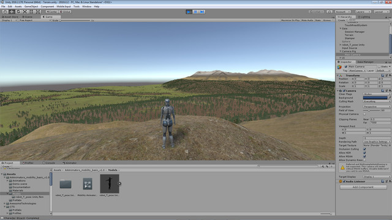
Task: Open the Gizmos dropdown
Action: (x=328, y=20)
